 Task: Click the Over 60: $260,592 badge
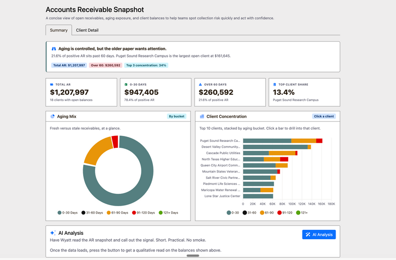[105, 65]
